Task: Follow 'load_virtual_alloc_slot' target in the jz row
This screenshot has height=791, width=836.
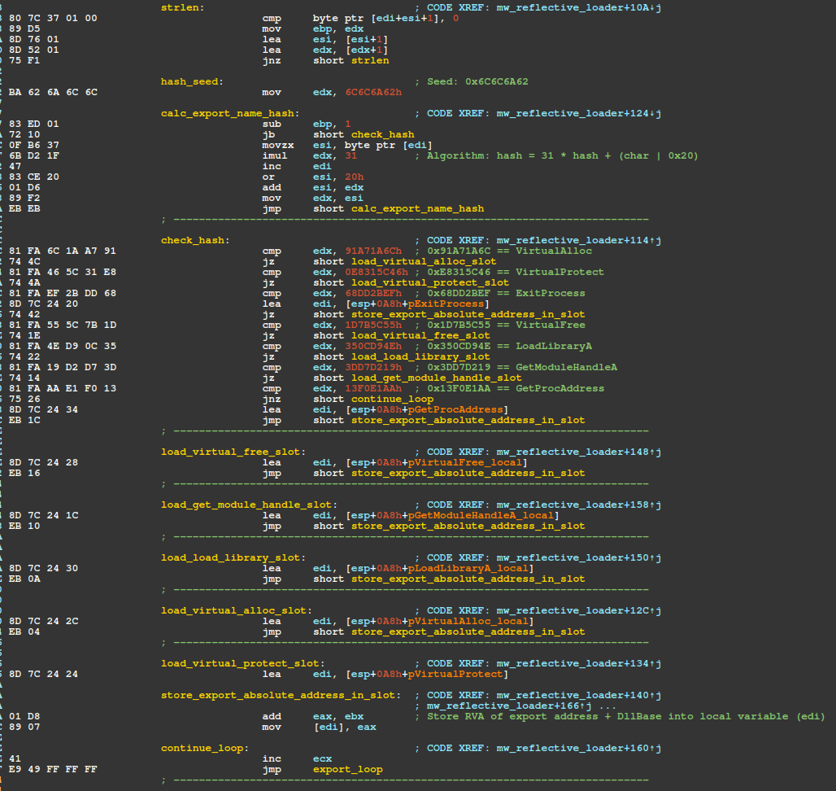Action: coord(424,261)
